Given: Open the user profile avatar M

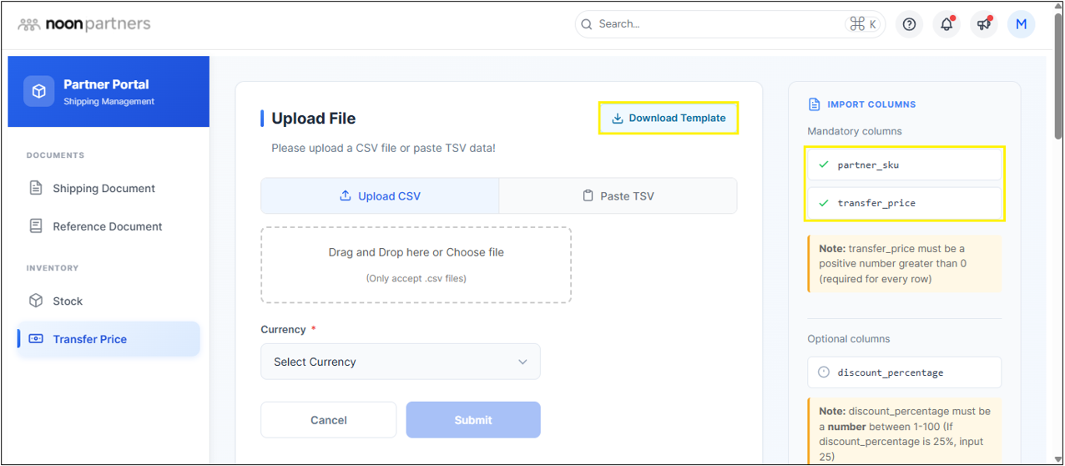Looking at the screenshot, I should [x=1021, y=24].
